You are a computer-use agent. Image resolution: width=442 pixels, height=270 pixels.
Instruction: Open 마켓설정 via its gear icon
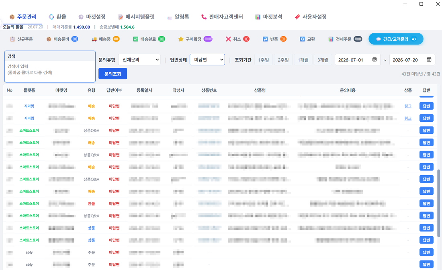pos(81,17)
